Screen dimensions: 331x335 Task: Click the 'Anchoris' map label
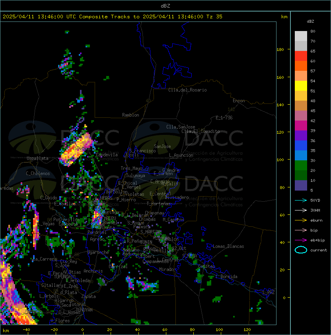93,271
